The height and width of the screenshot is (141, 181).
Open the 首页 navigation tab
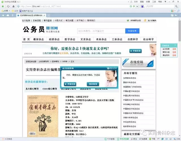point(26,39)
